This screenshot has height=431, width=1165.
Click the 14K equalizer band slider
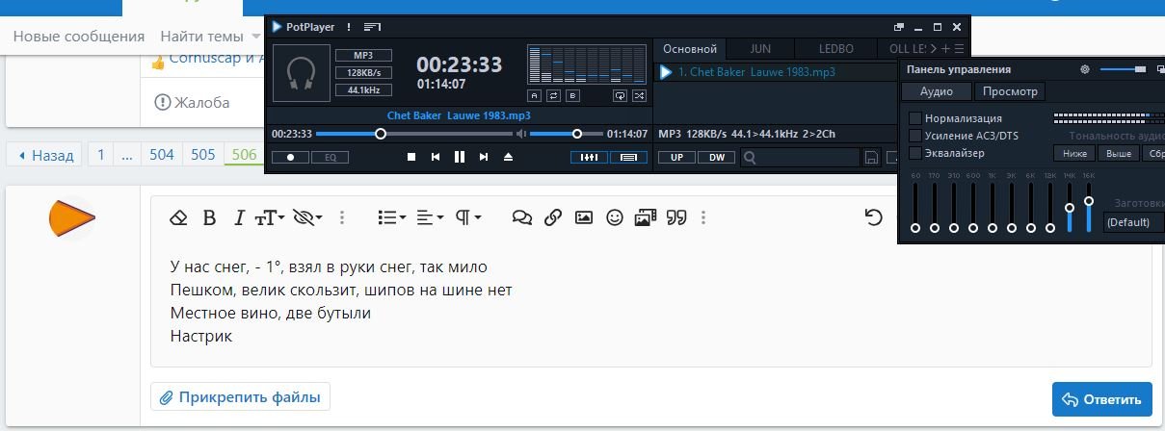pos(1070,207)
